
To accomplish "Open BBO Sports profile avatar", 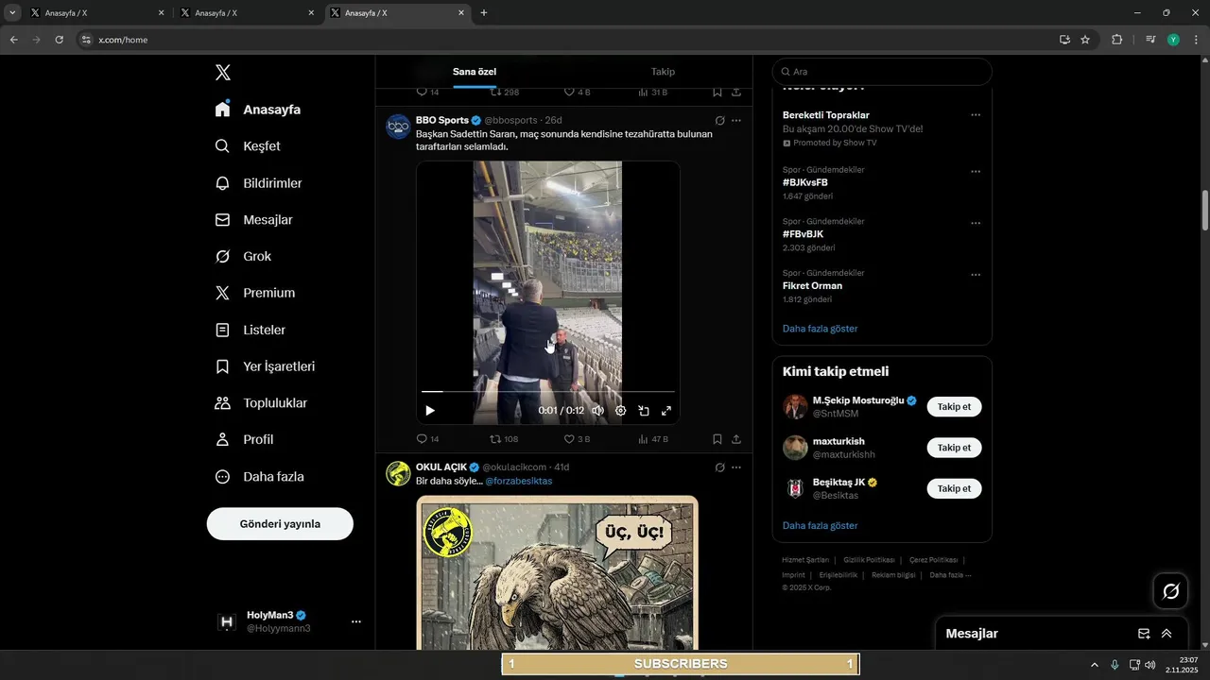I will tap(398, 127).
